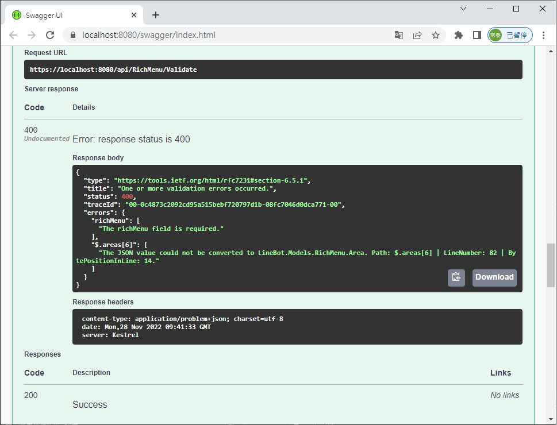Click the 'server: Kestrel' header line
Screen dimensions: 557x425
pos(110,335)
